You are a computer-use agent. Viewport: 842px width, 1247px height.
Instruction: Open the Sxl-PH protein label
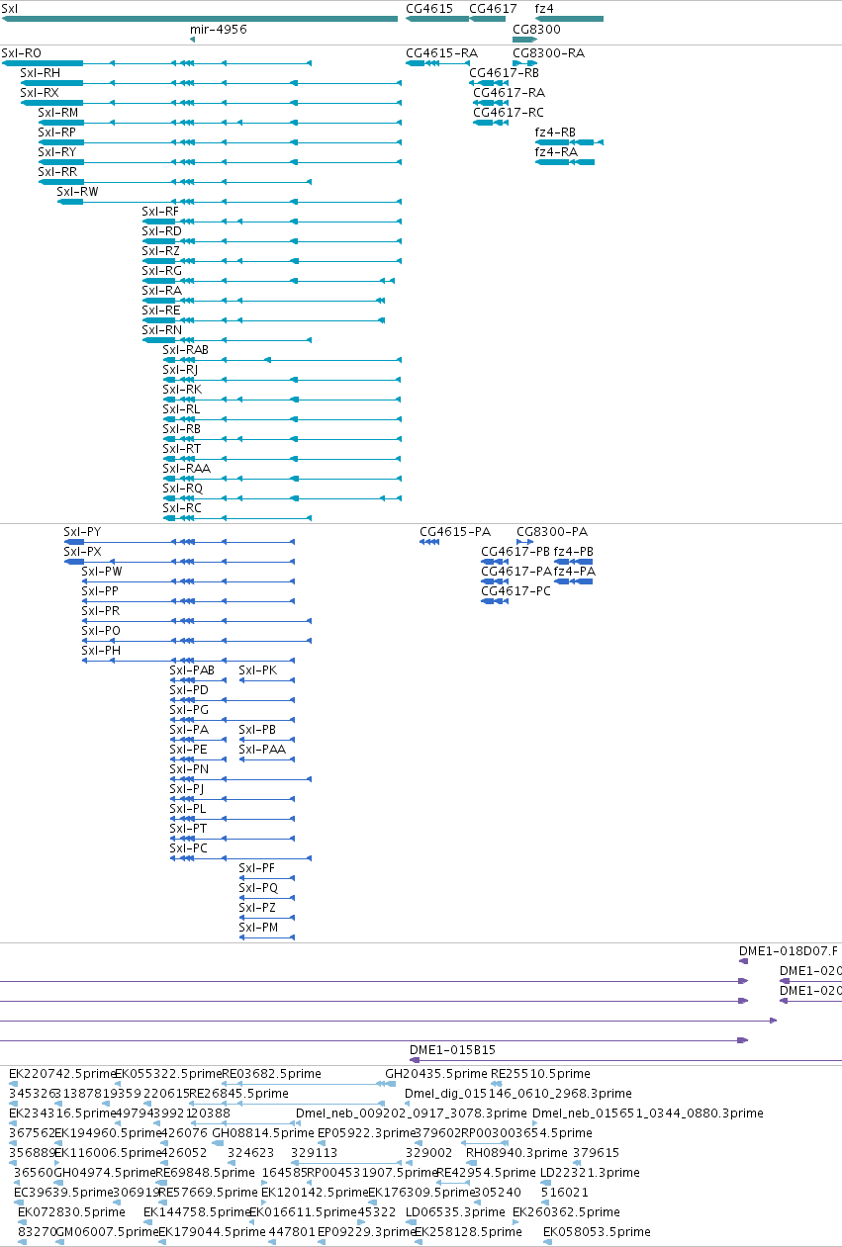[x=101, y=651]
